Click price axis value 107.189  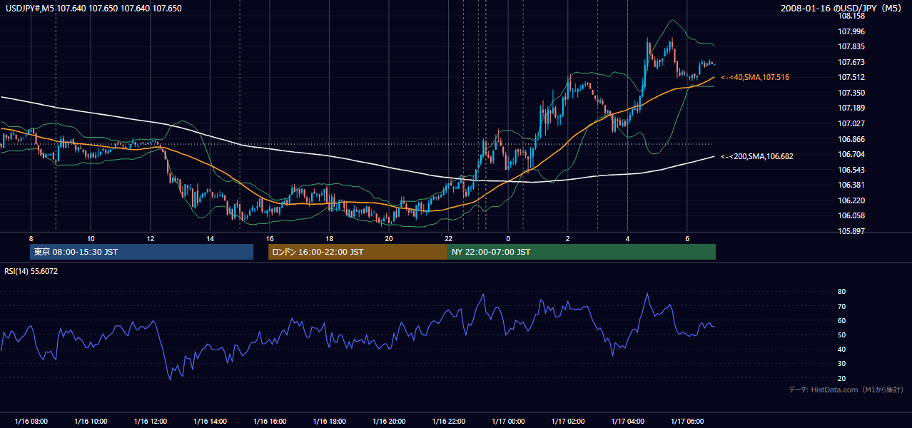851,108
